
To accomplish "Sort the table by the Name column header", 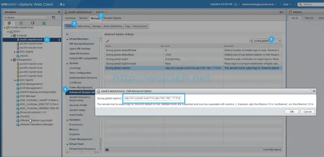I will point(134,46).
